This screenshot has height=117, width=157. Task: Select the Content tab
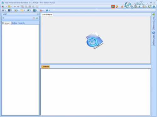click(x=45, y=67)
